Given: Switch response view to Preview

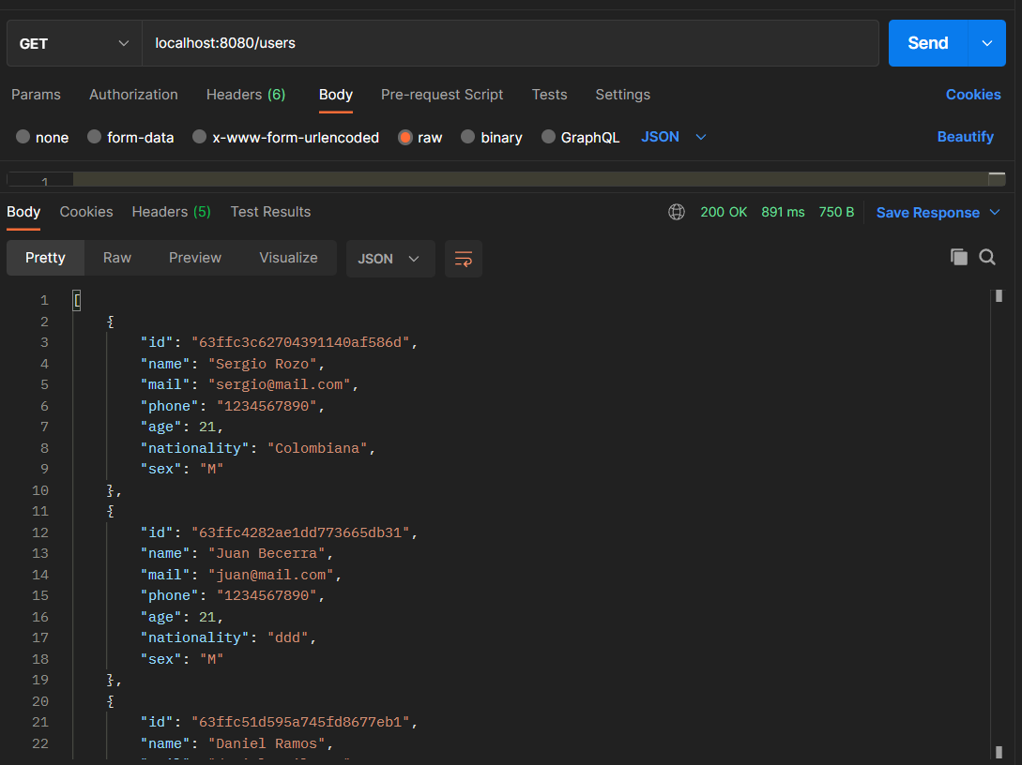Looking at the screenshot, I should pyautogui.click(x=194, y=257).
